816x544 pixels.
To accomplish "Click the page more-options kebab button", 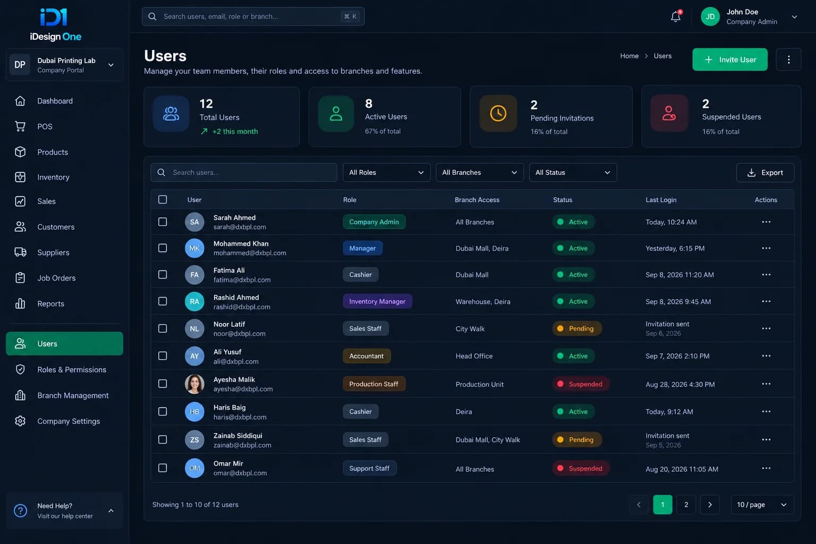I will click(x=788, y=59).
